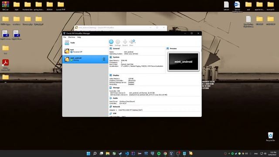Click the ENG language indicator in system tray

[x=256, y=154]
